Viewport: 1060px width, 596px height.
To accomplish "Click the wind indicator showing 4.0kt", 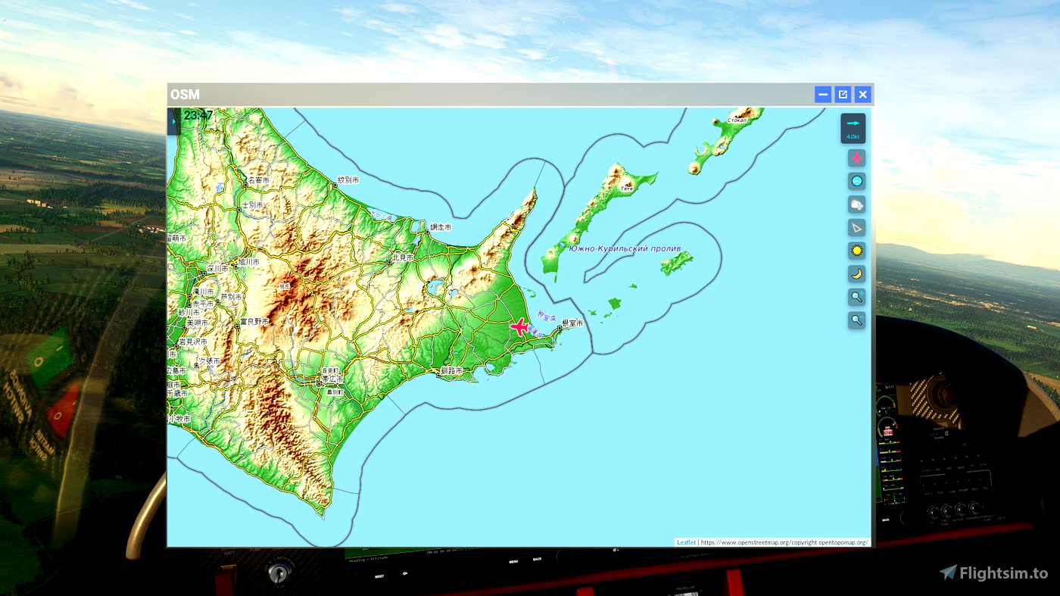I will (853, 128).
